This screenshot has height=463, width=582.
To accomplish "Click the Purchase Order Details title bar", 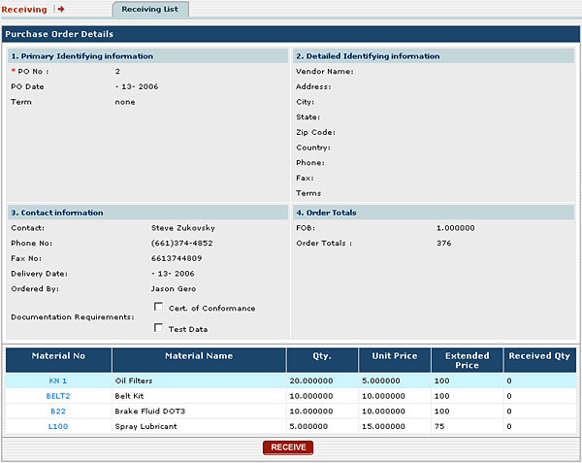I will click(291, 34).
